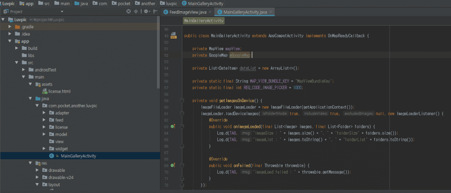Toggle fold marker at line 71
Viewport: 451px width, 193px height.
182,178
